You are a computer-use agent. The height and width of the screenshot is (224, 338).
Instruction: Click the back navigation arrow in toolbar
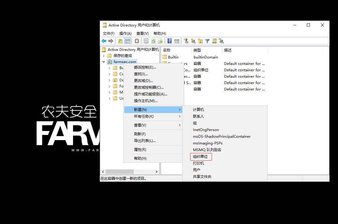click(104, 41)
